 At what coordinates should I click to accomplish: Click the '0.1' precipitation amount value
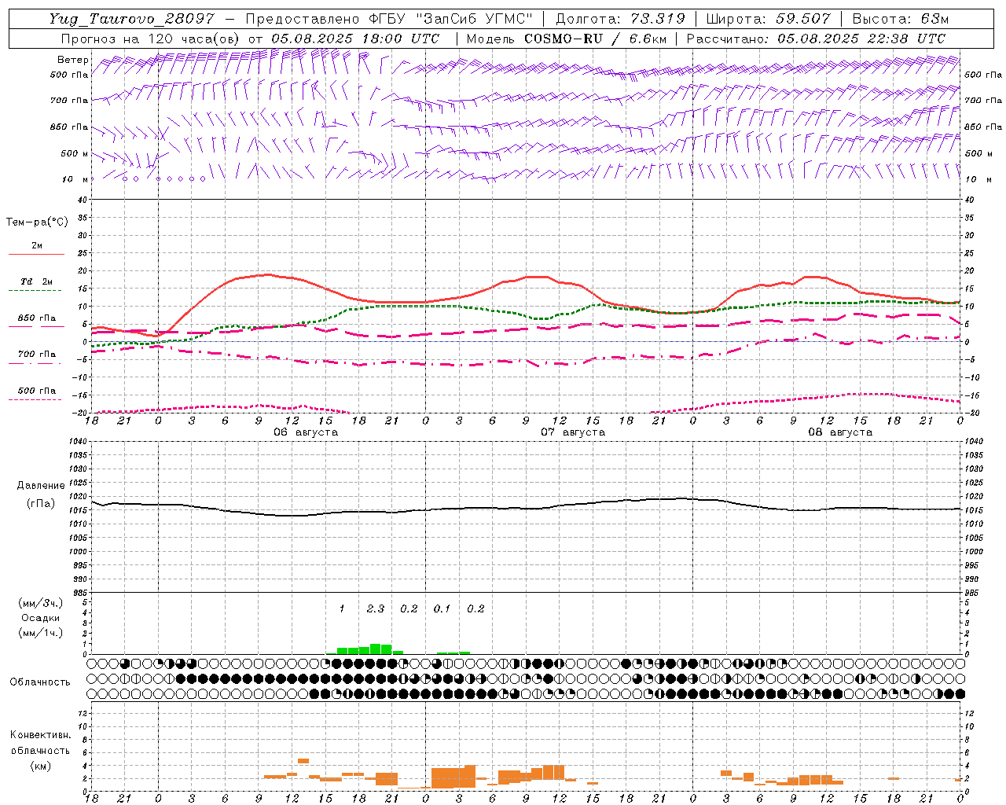442,608
